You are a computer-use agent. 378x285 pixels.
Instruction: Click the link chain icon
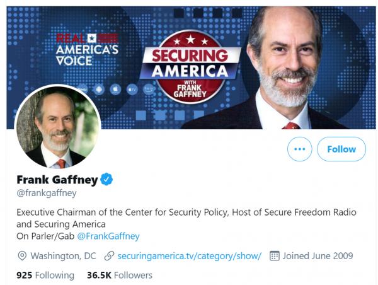click(109, 256)
